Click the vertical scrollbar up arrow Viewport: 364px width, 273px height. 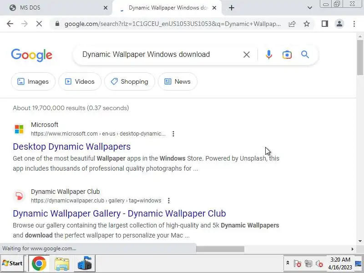coord(360,36)
